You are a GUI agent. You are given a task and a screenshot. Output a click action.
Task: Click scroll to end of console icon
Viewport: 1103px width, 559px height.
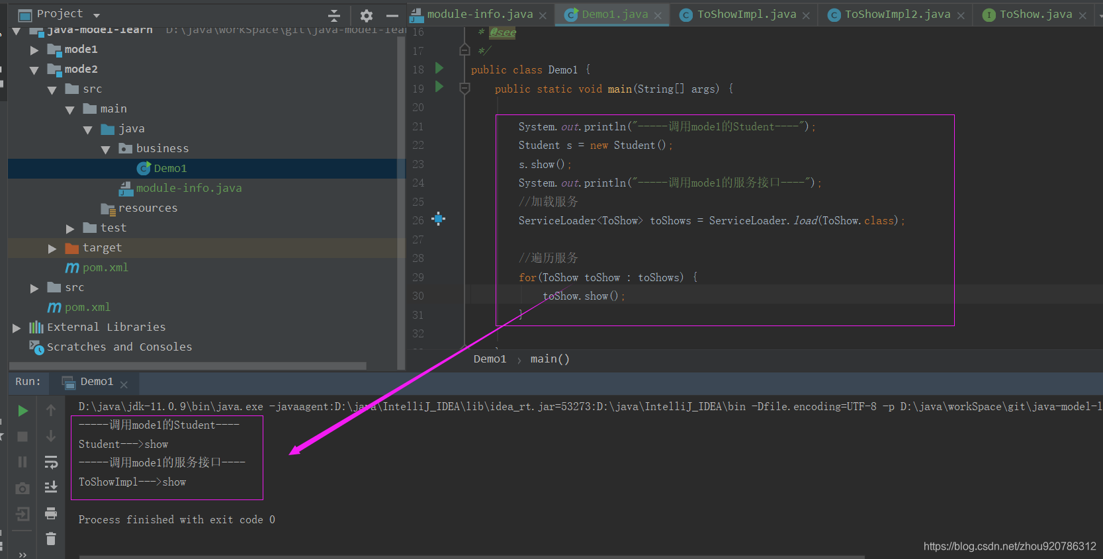(51, 488)
